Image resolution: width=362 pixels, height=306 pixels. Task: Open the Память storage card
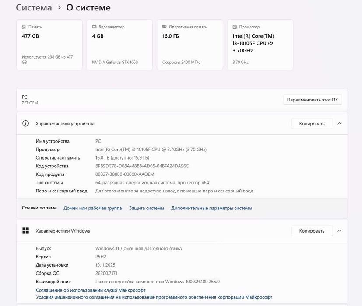coord(49,45)
